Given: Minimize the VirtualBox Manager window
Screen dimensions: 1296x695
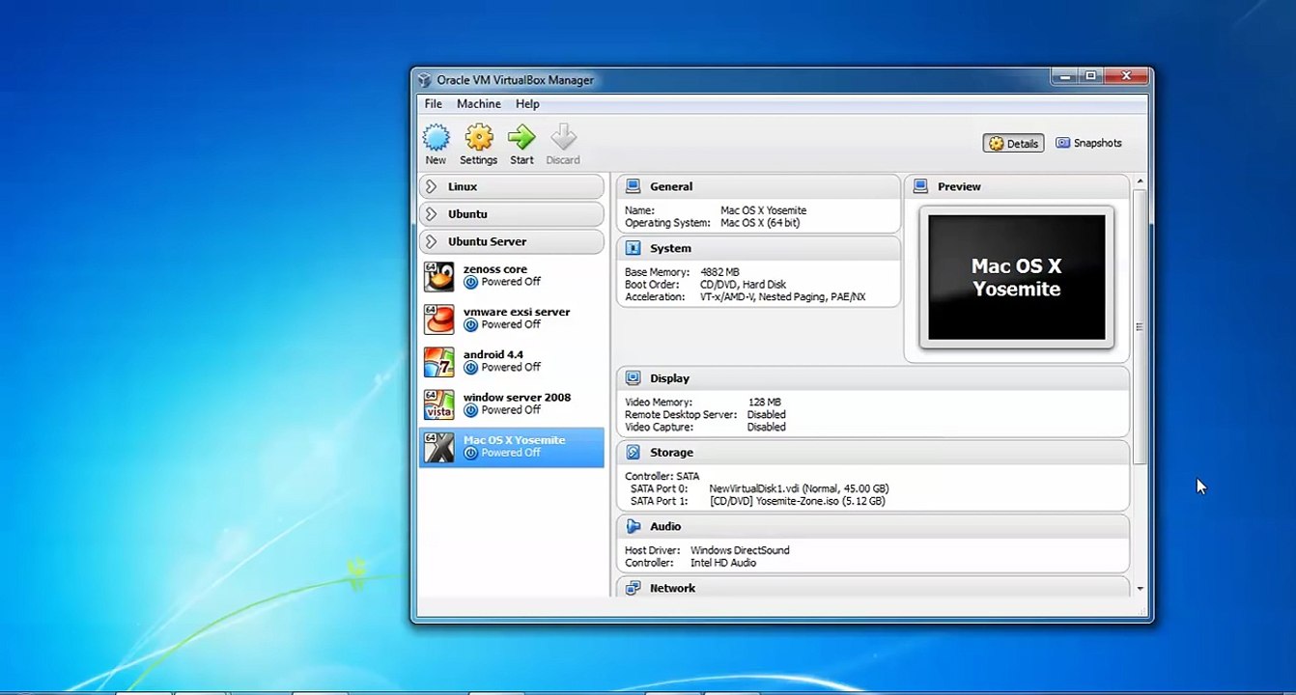Looking at the screenshot, I should coord(1065,76).
